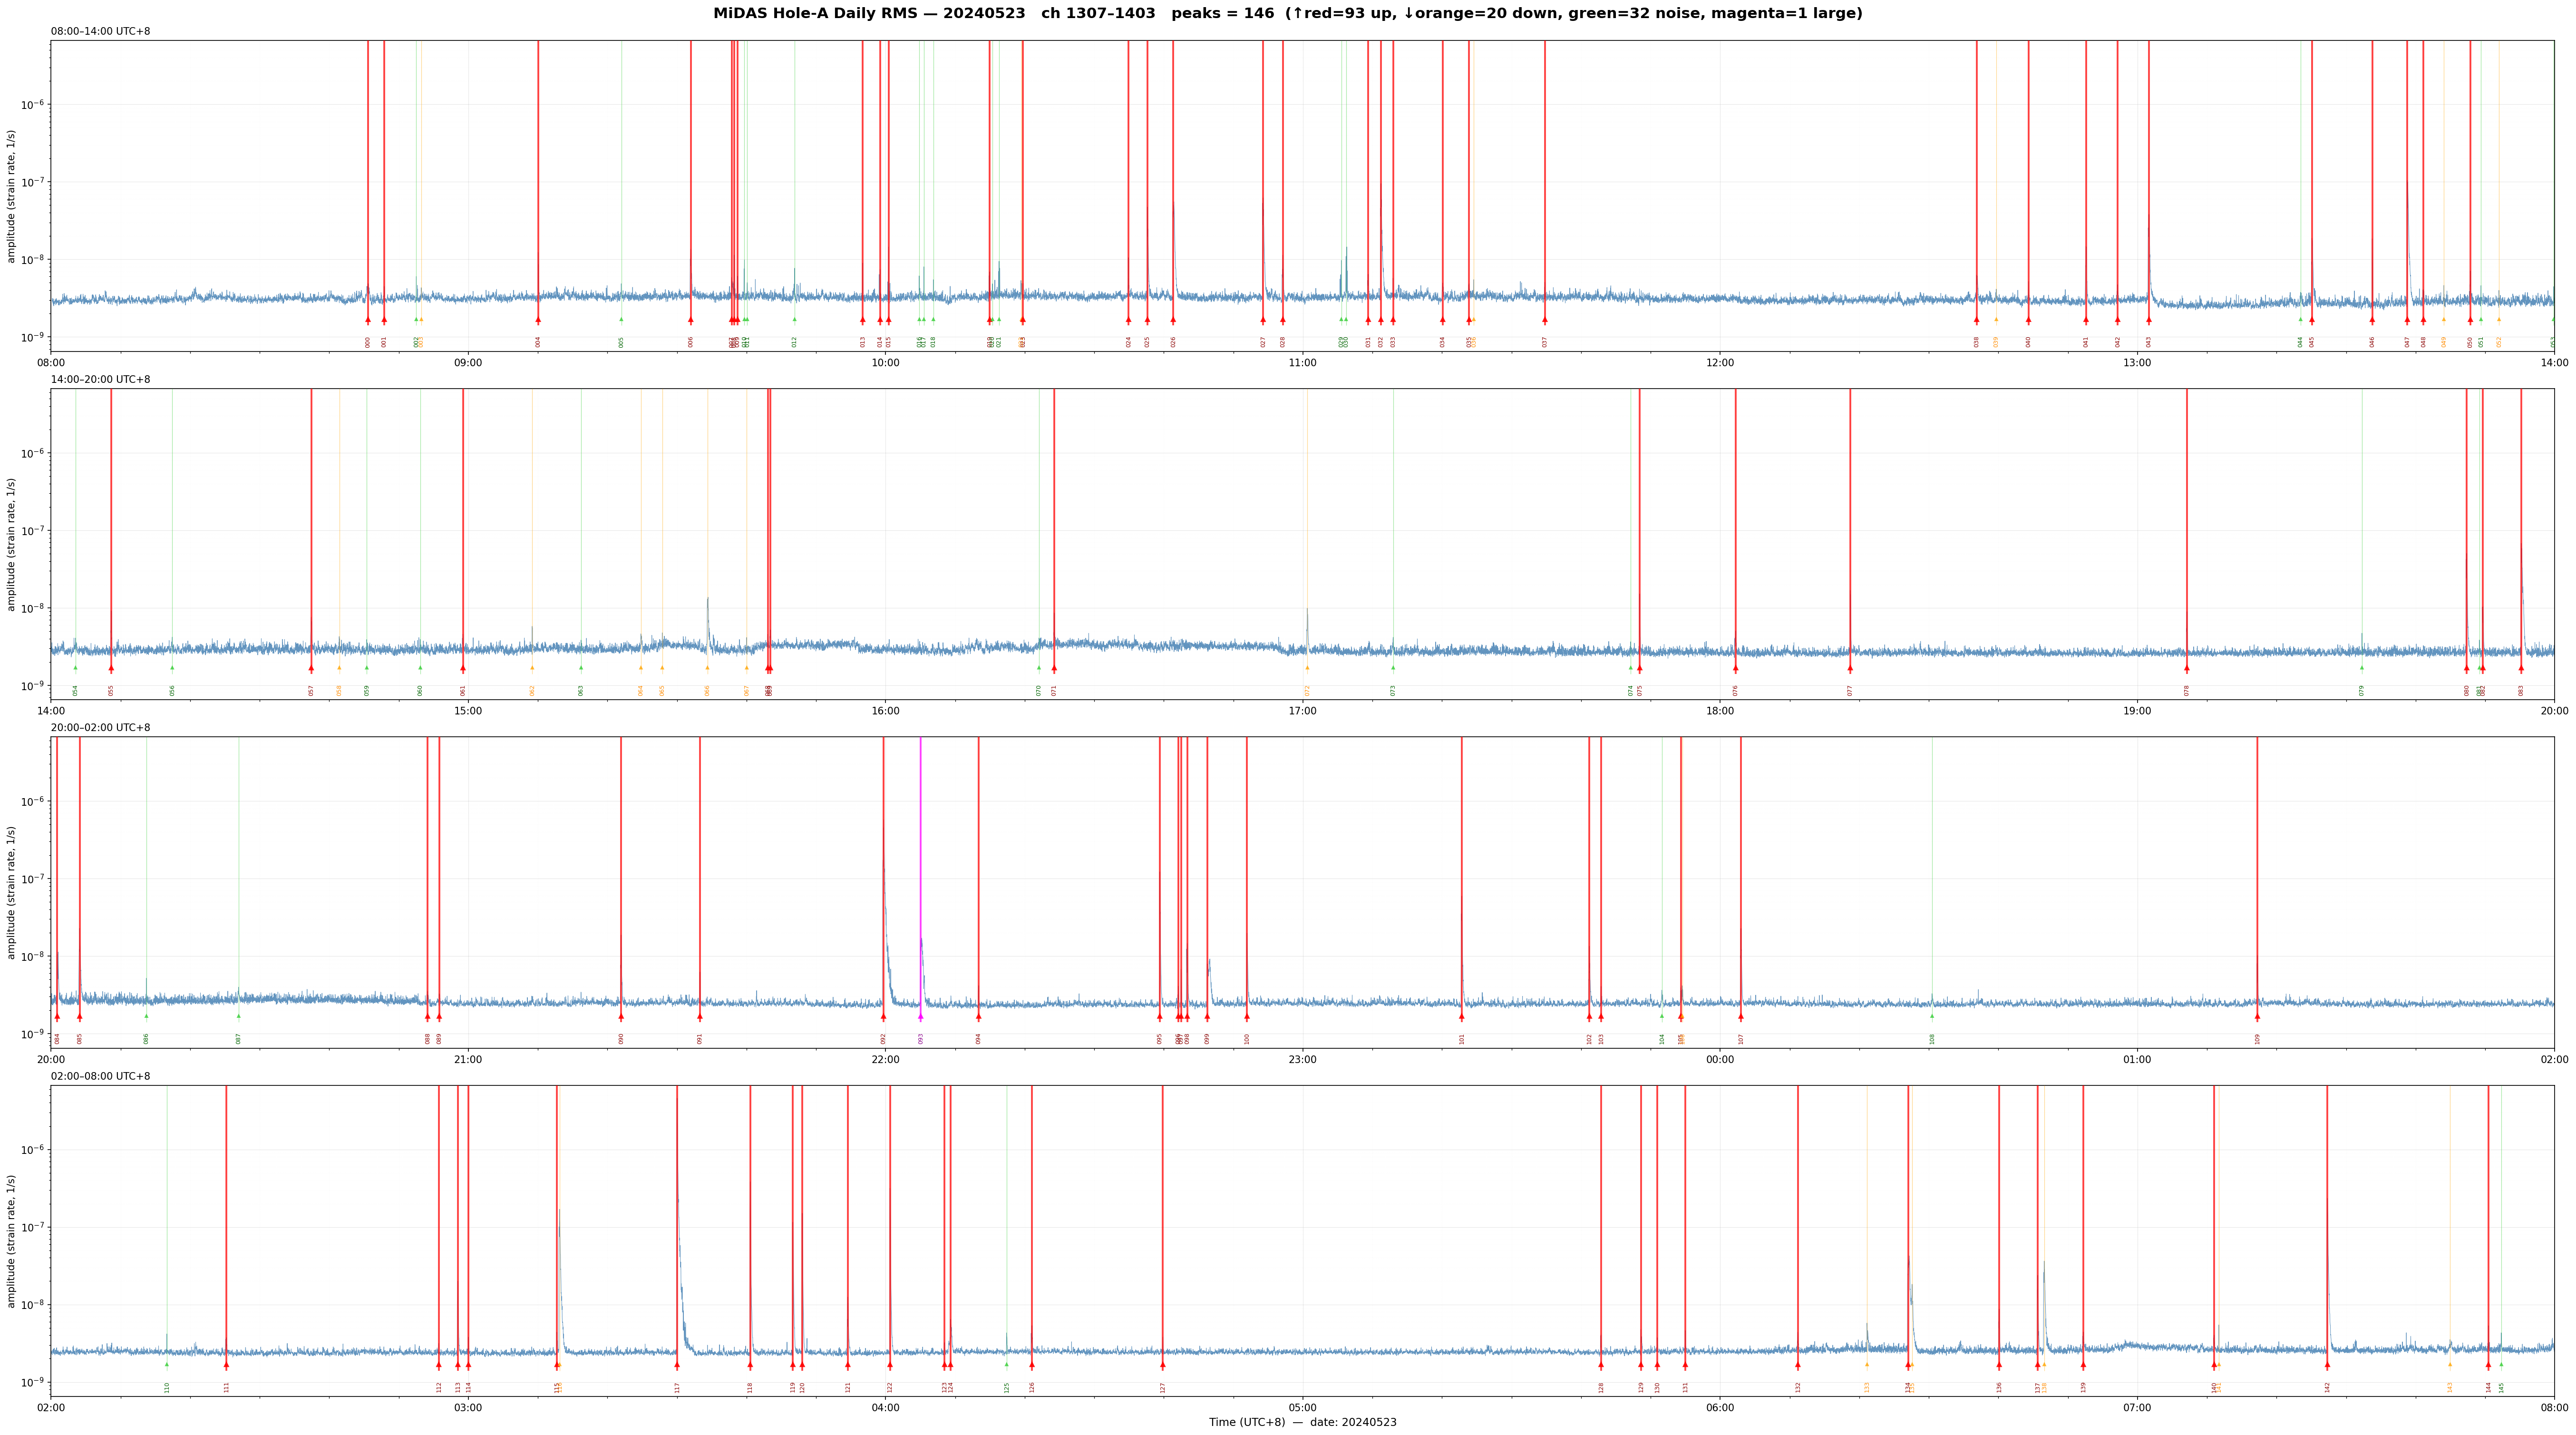Click the '07:00' time tick label
The height and width of the screenshot is (1435, 2576).
2137,1408
